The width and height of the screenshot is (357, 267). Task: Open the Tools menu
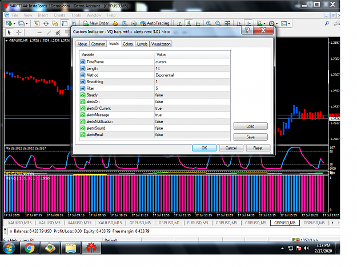coord(76,15)
